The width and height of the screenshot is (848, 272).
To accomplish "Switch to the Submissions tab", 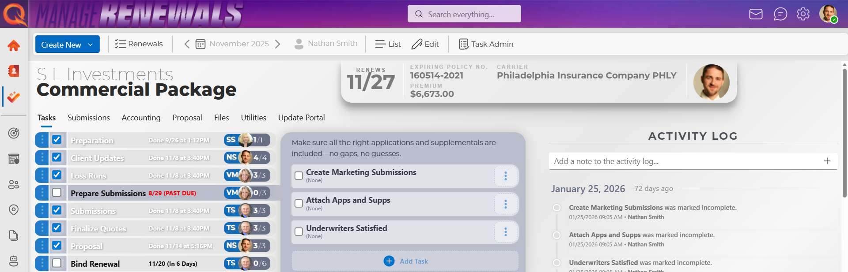I will coord(89,118).
